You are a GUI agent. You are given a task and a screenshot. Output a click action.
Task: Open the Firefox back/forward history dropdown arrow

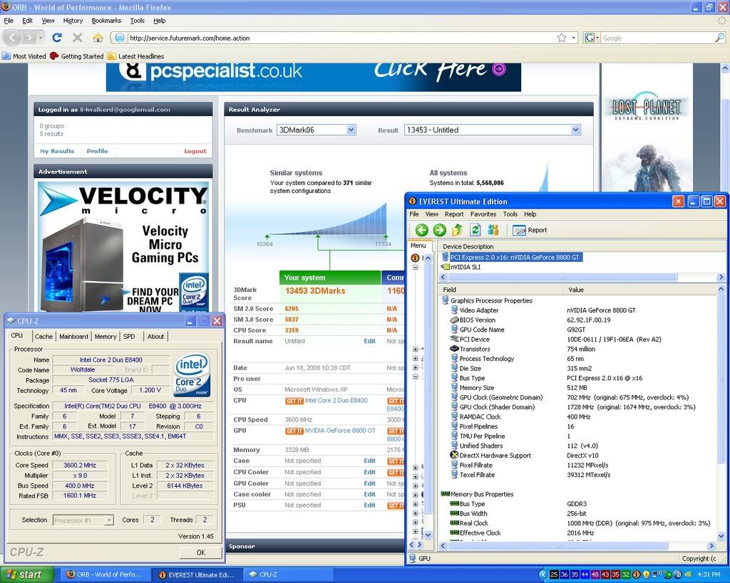tap(41, 38)
